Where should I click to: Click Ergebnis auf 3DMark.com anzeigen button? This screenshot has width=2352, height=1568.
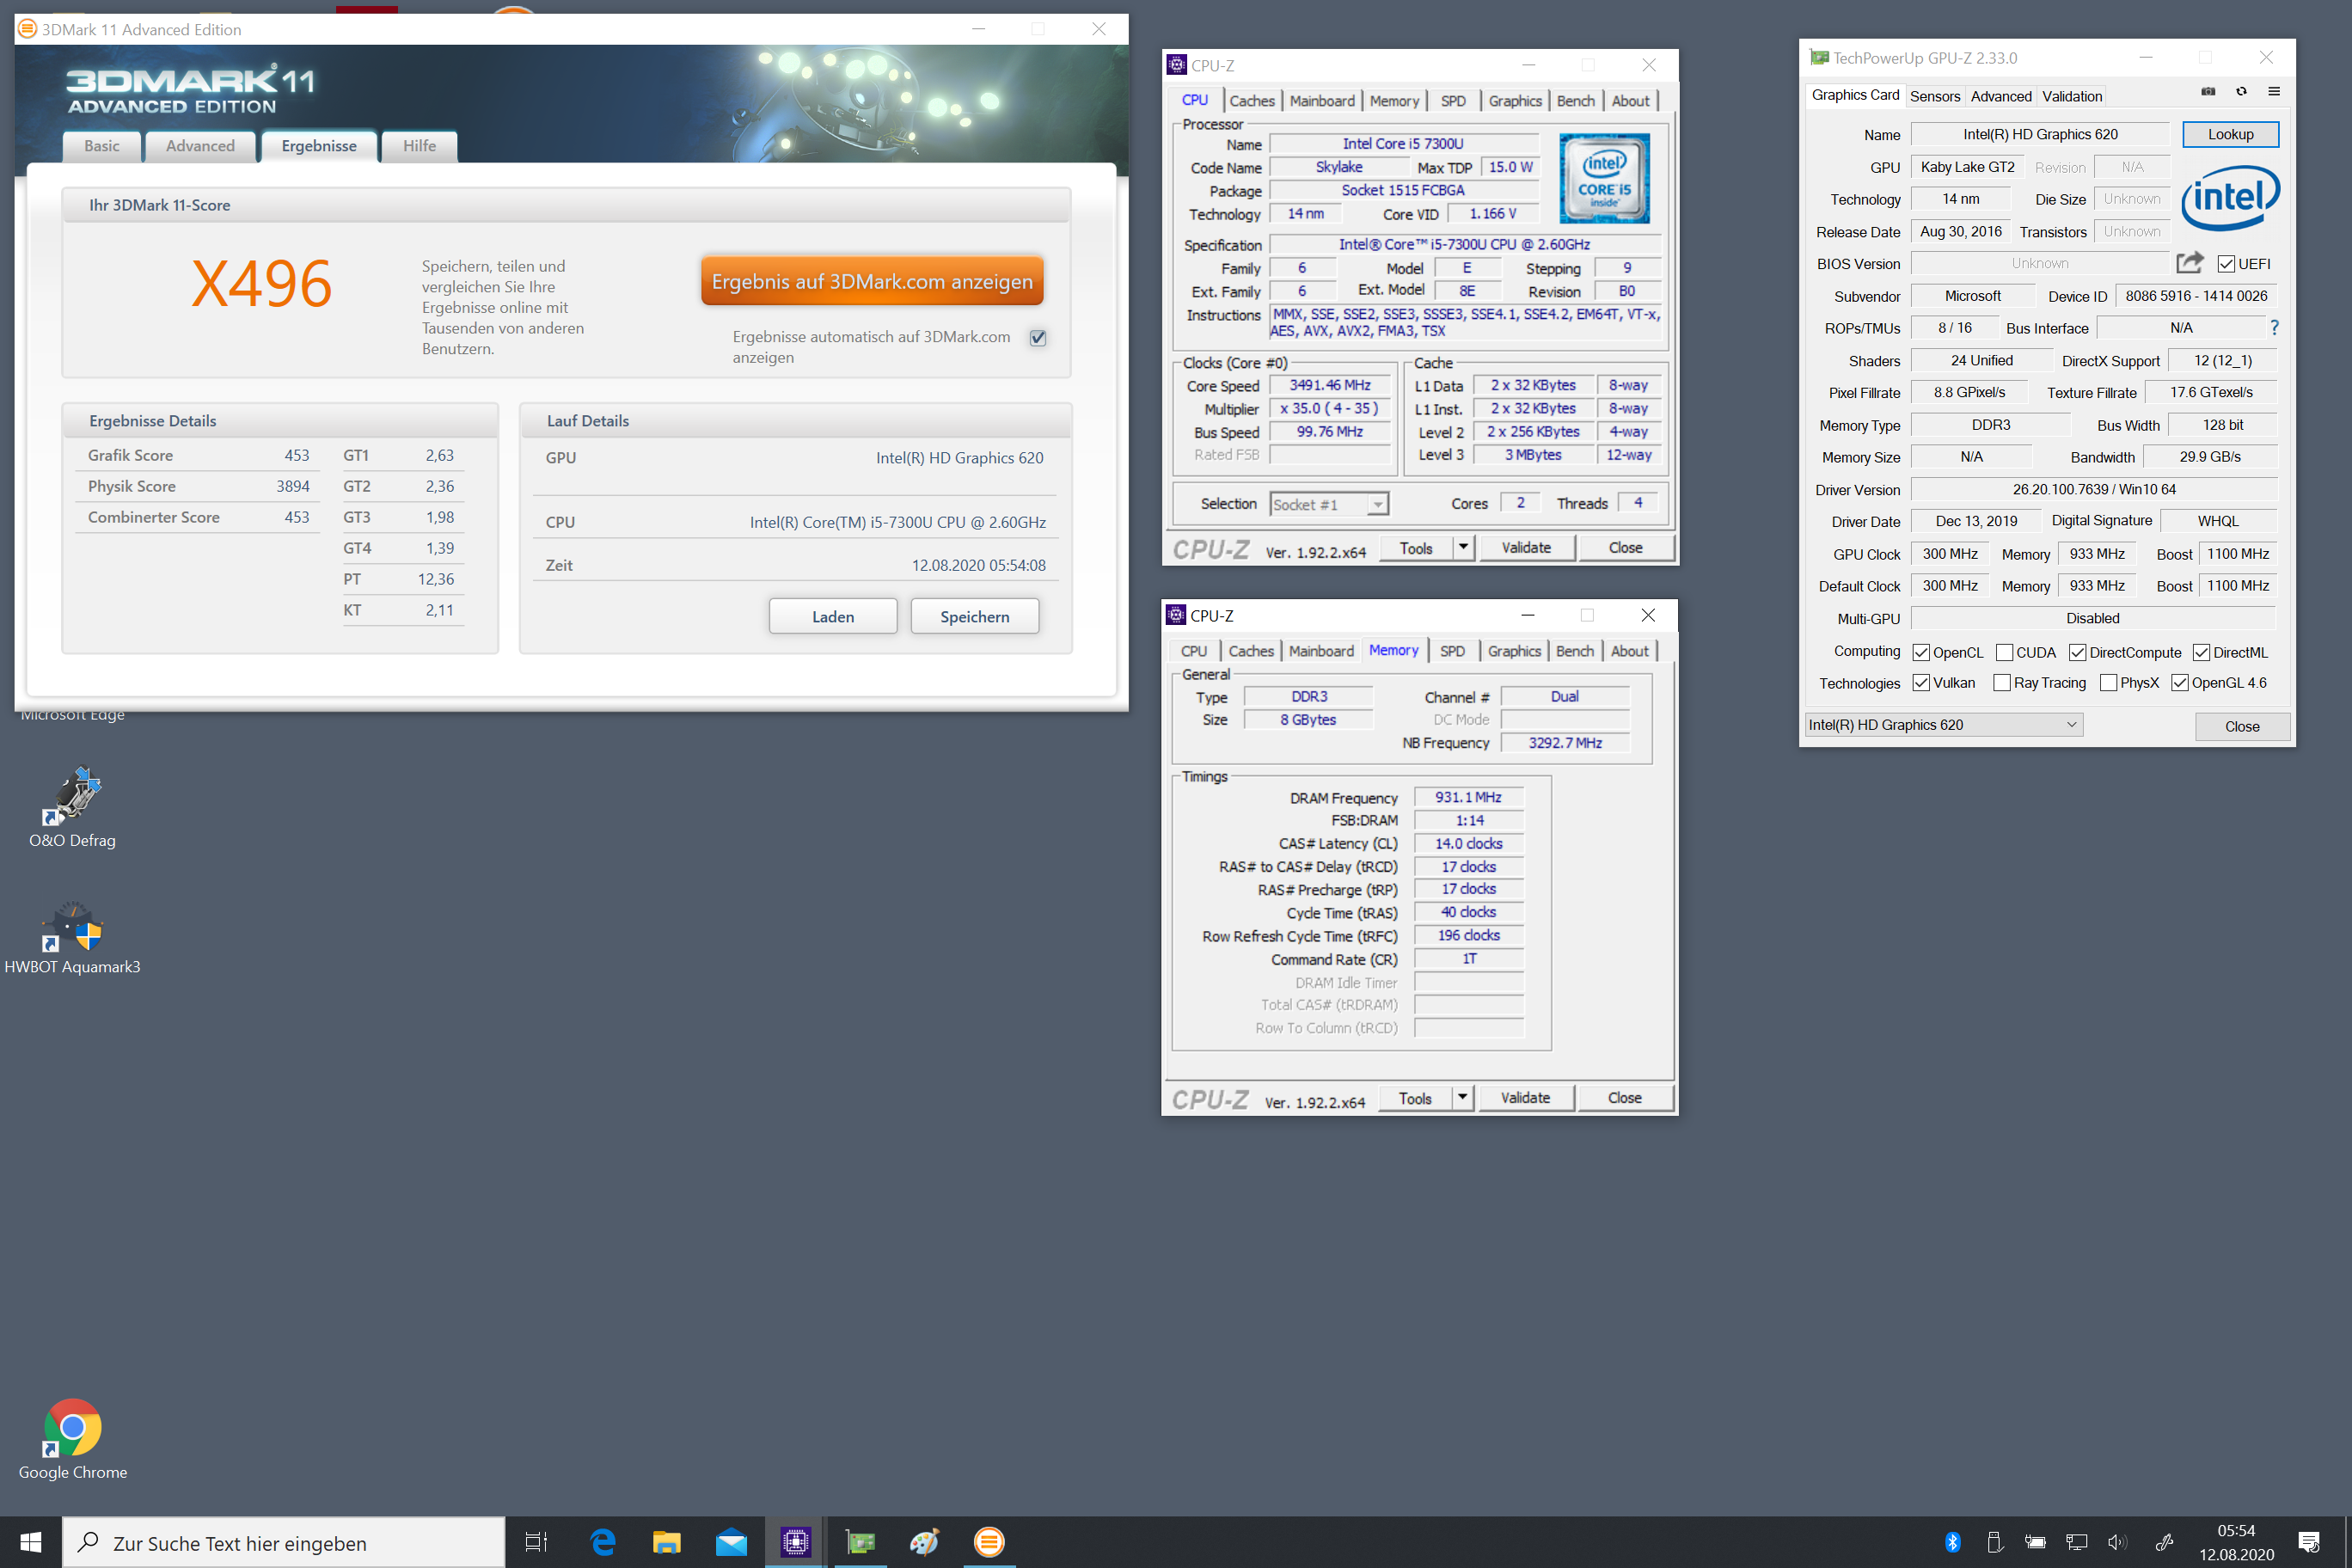[x=872, y=281]
